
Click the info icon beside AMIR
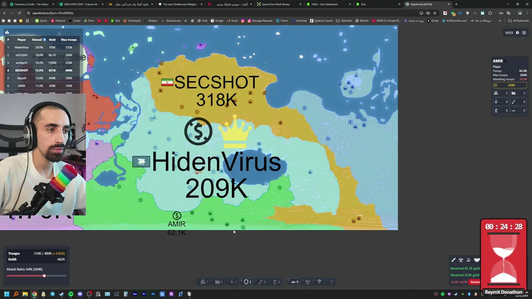click(x=506, y=61)
